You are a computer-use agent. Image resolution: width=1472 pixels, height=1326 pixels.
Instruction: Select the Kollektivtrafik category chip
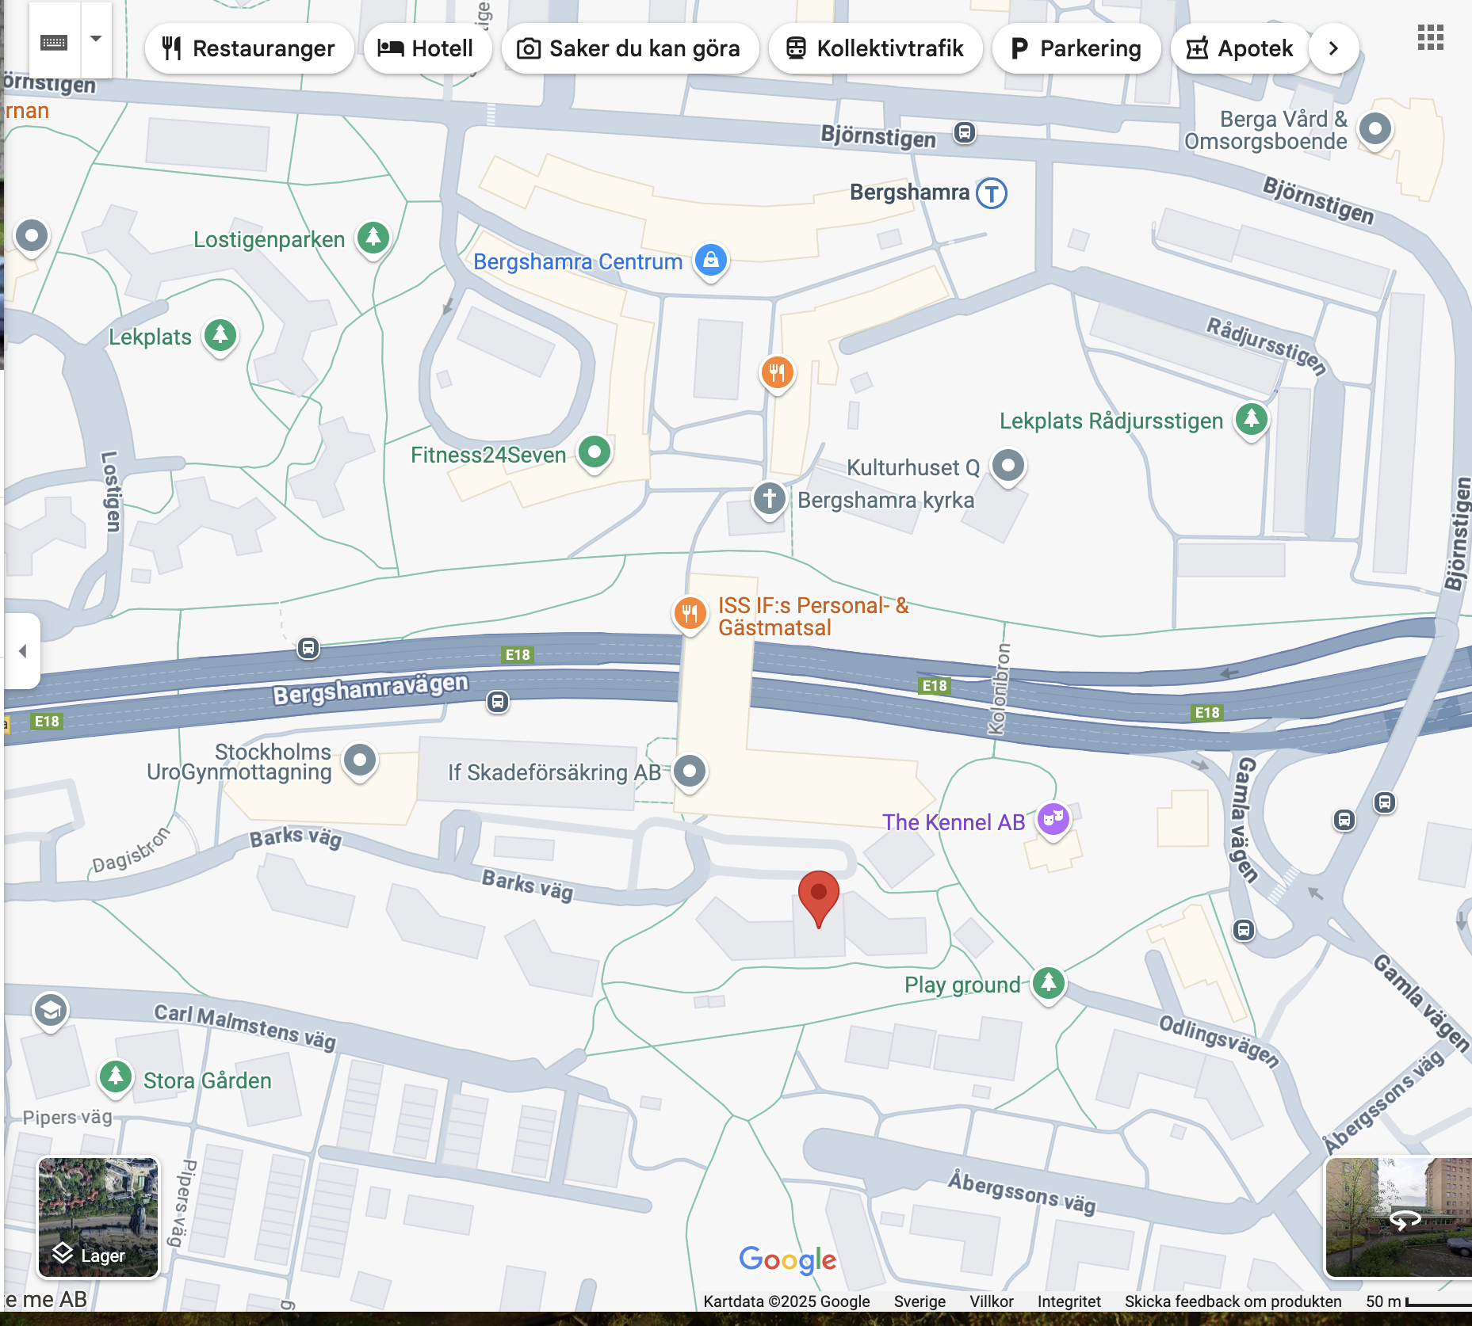click(875, 48)
